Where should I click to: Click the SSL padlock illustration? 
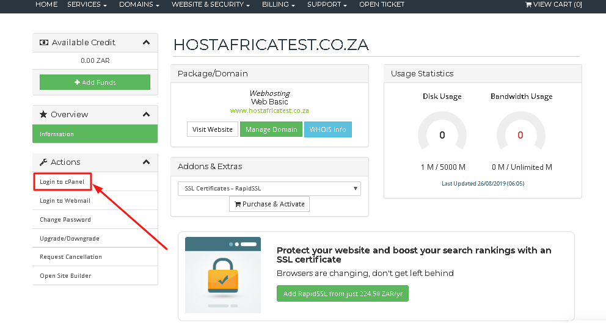point(223,275)
